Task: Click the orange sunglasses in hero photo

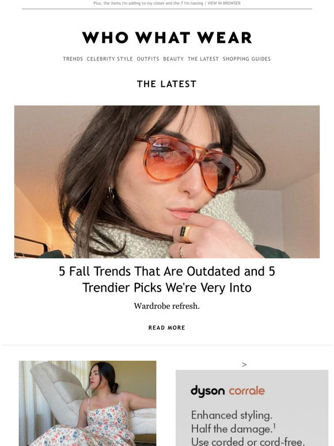Action: pos(188,162)
